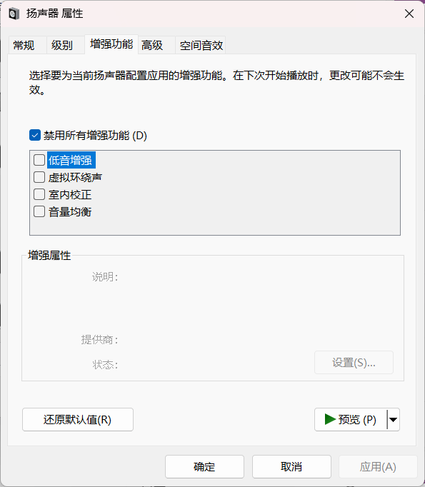
Task: Tick the 虚拟环绕声 checkbox
Action: (39, 177)
